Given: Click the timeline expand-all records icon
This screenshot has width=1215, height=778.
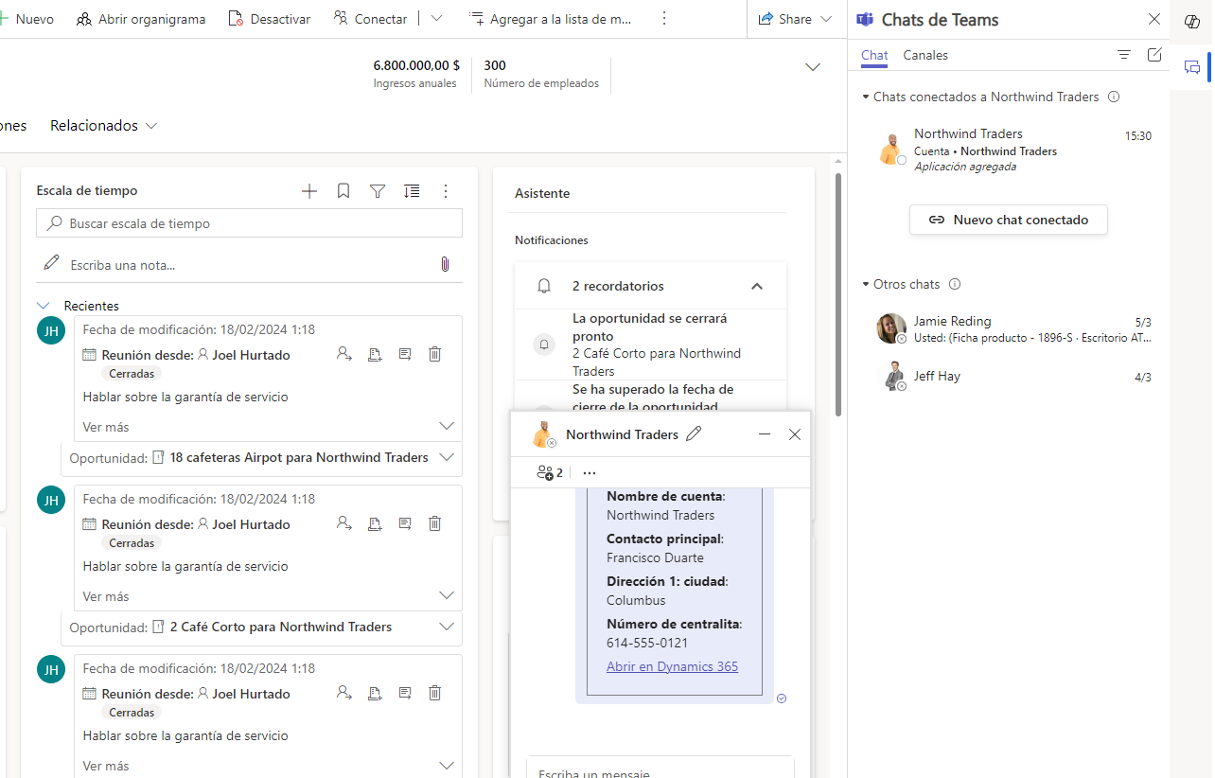Looking at the screenshot, I should 412,191.
